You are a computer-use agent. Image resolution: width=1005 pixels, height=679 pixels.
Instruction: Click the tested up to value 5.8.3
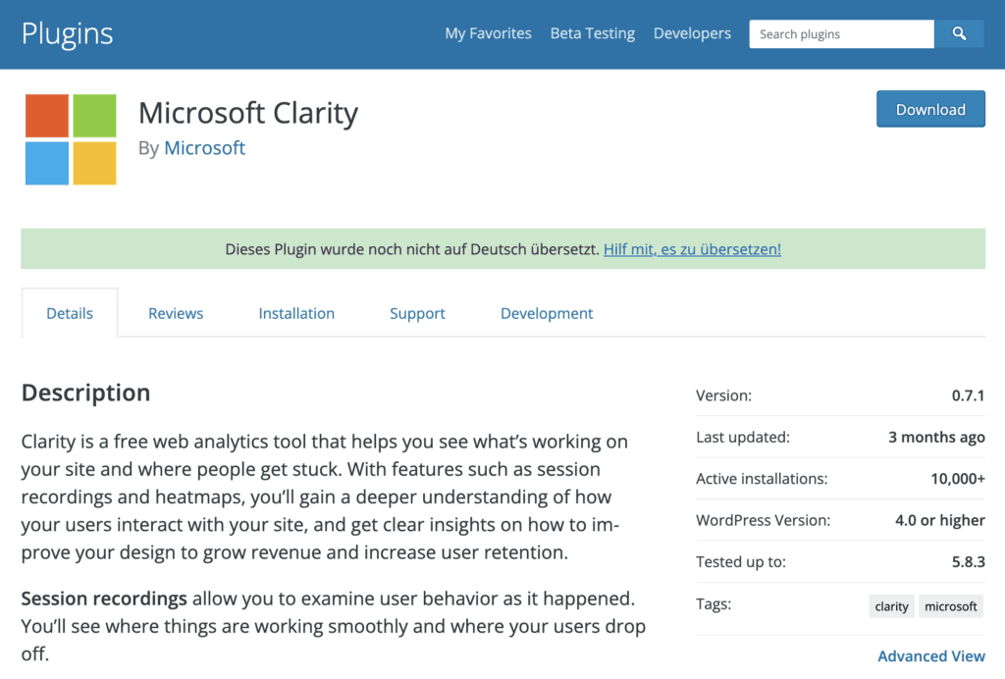[968, 562]
